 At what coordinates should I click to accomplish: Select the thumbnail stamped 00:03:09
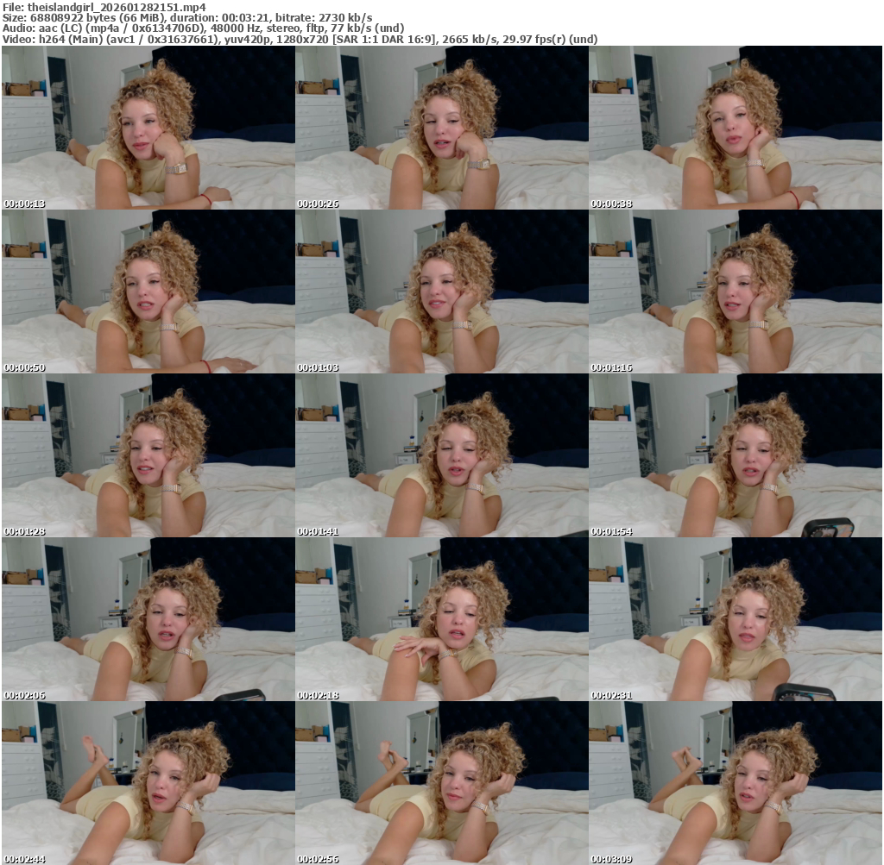pos(736,783)
